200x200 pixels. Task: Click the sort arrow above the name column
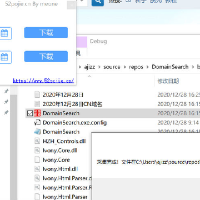(x=89, y=76)
